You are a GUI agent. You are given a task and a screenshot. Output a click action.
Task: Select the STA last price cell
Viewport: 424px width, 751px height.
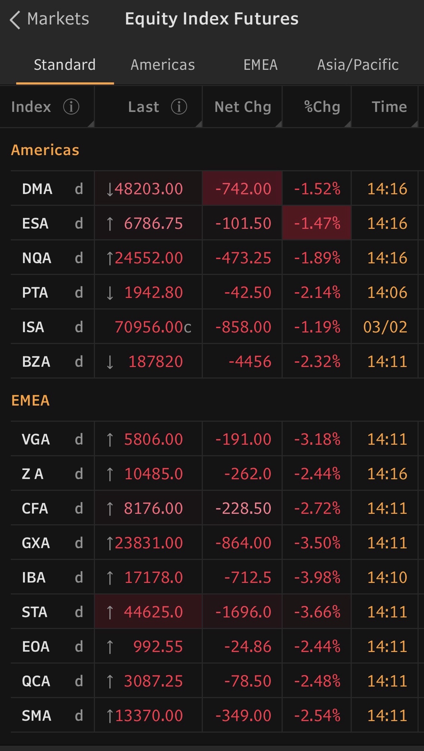click(x=149, y=612)
